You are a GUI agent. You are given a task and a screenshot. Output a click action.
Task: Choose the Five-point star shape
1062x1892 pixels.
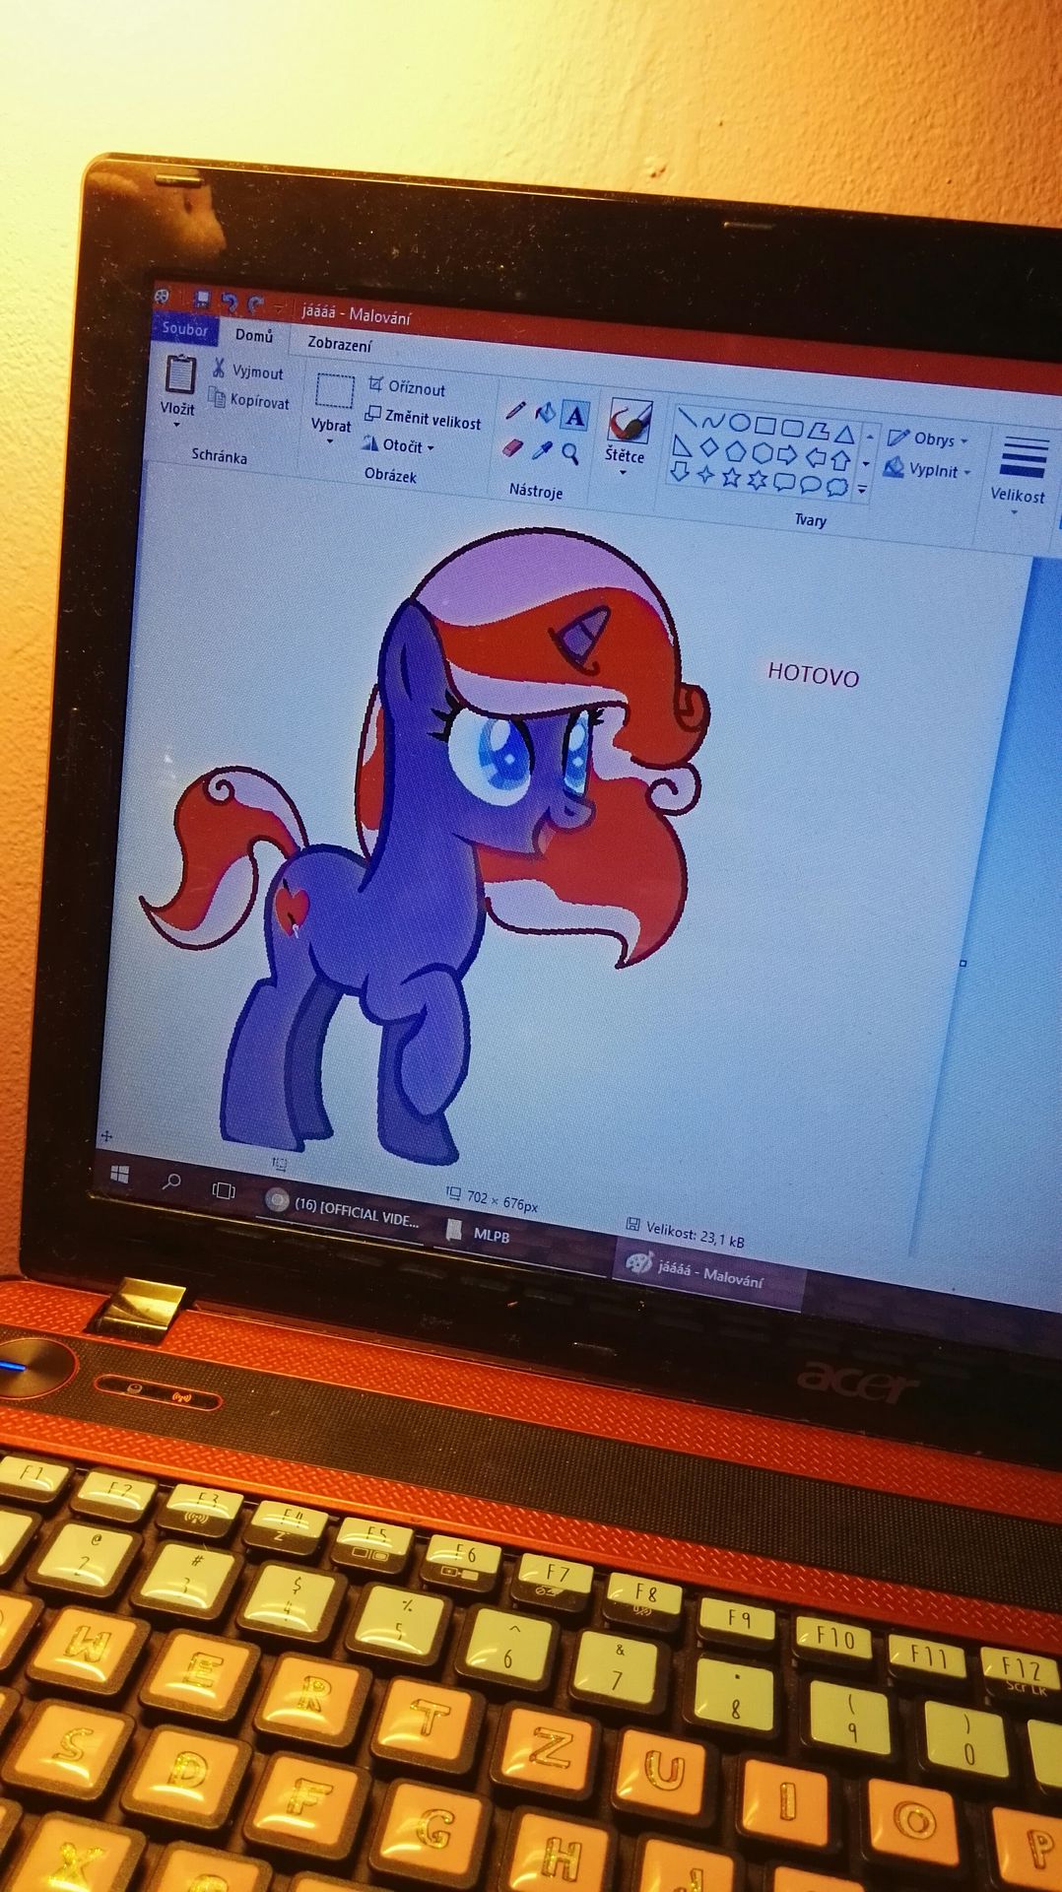pos(731,478)
